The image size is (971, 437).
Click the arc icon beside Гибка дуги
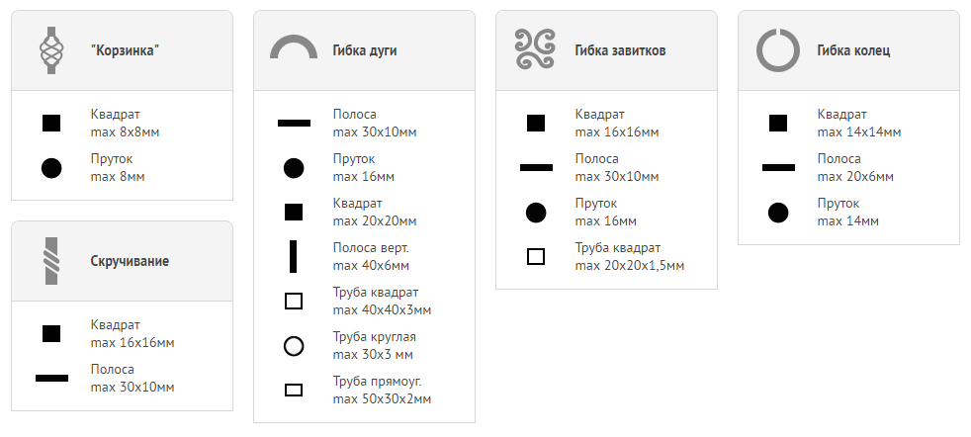click(294, 47)
